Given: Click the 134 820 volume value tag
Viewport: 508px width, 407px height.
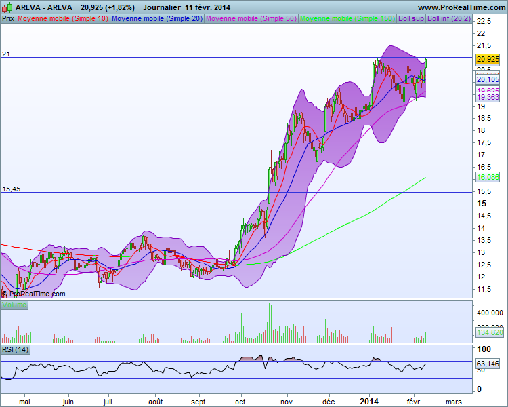Looking at the screenshot, I should (490, 332).
